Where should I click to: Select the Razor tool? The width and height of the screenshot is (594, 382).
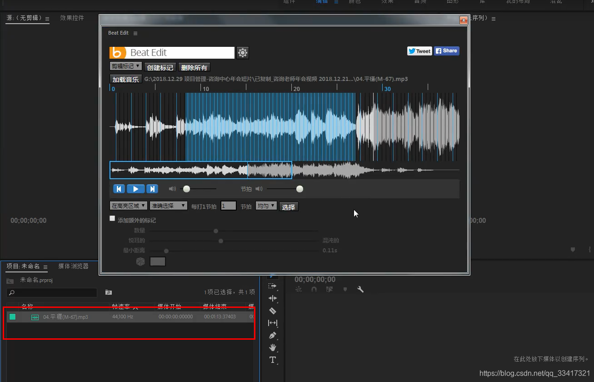[272, 311]
